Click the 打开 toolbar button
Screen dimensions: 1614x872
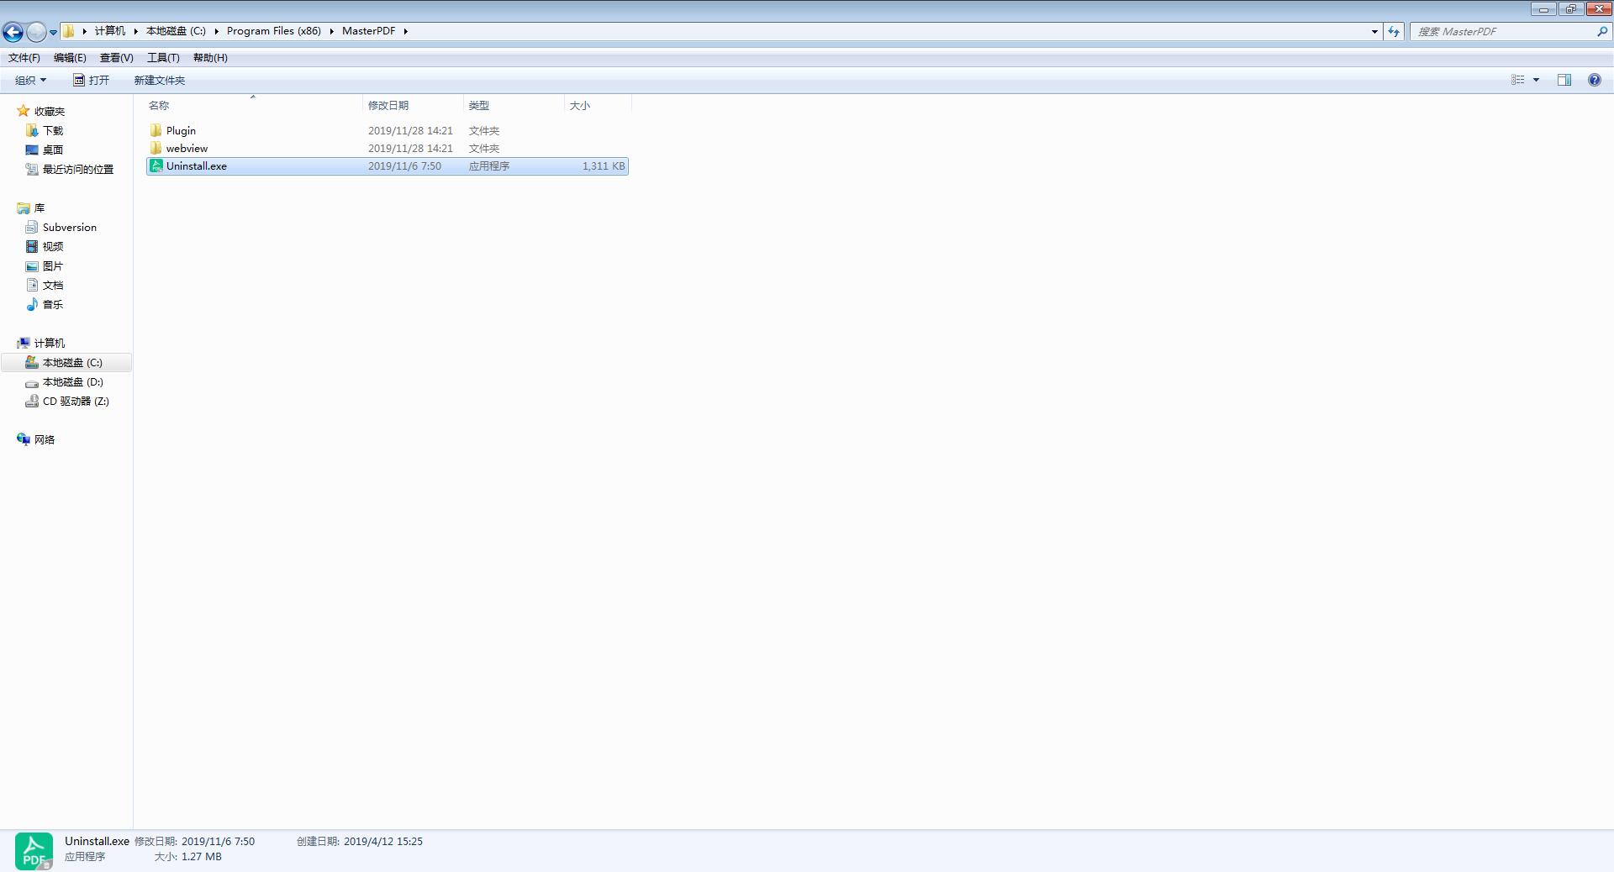92,81
